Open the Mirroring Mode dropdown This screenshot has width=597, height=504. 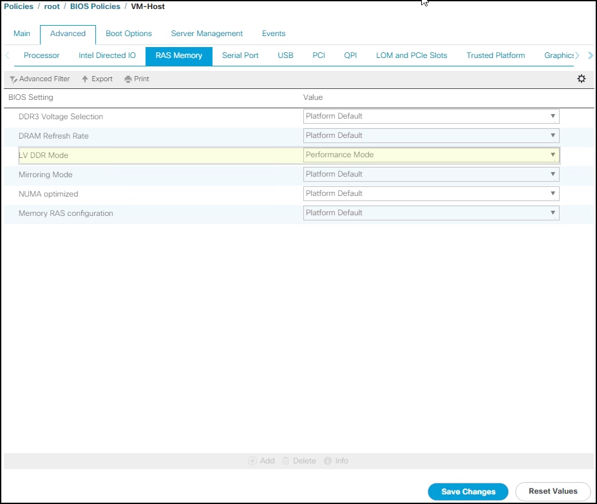[x=553, y=174]
